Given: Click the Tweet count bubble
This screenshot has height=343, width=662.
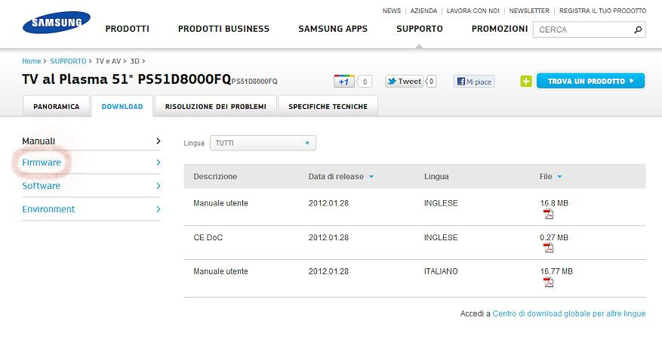Looking at the screenshot, I should [430, 82].
